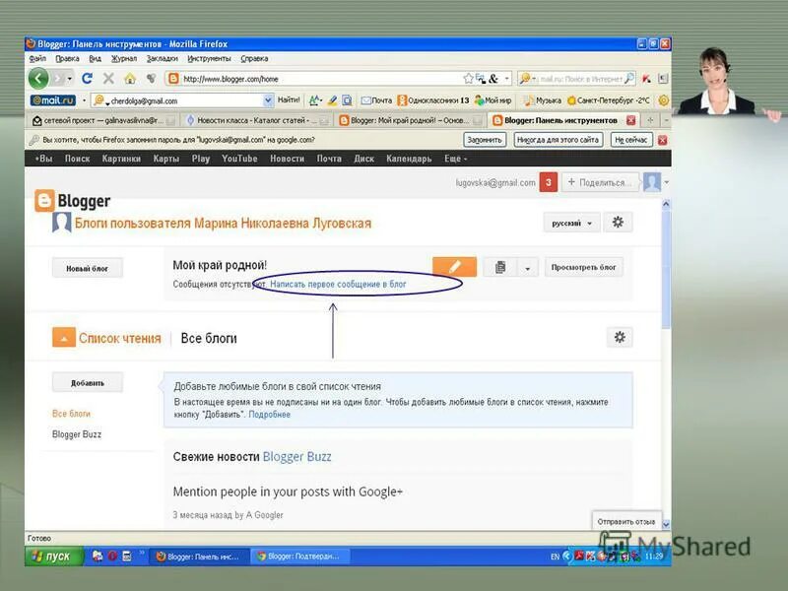Open the Инструменты menu
The width and height of the screenshot is (788, 591).
click(x=209, y=58)
